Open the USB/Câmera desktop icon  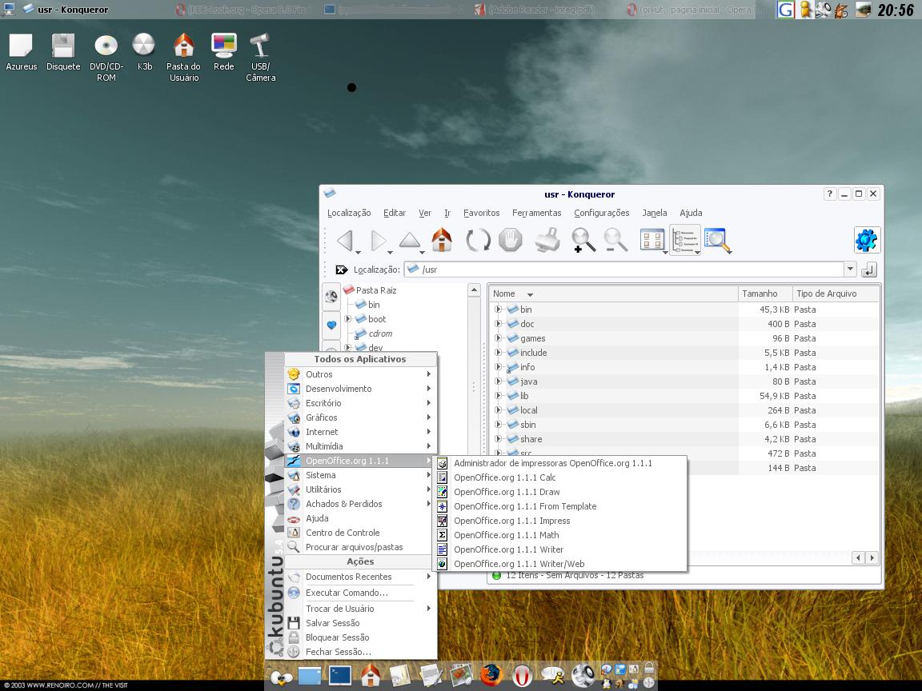click(260, 58)
